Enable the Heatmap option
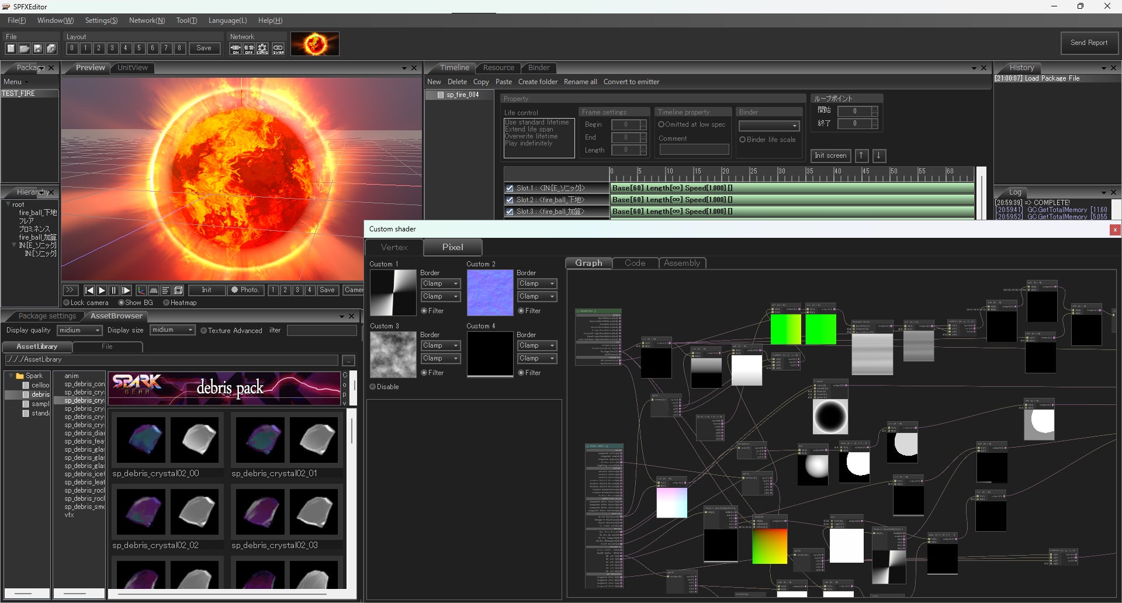The image size is (1122, 603). pos(167,303)
